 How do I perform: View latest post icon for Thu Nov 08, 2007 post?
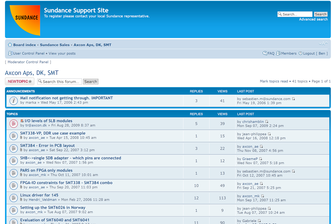[x=262, y=146]
